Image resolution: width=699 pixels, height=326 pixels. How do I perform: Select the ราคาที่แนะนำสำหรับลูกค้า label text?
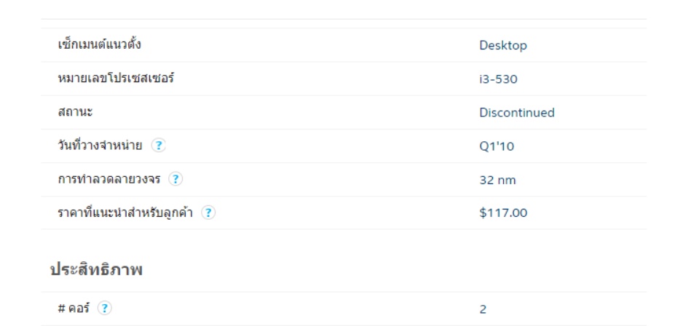[125, 212]
